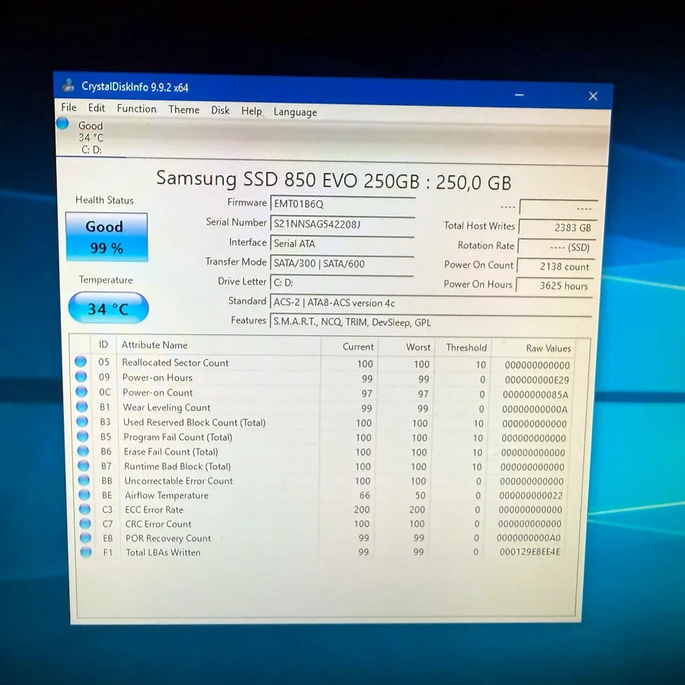Click the Interface field Serial ATA
Image resolution: width=685 pixels, height=685 pixels.
click(342, 244)
